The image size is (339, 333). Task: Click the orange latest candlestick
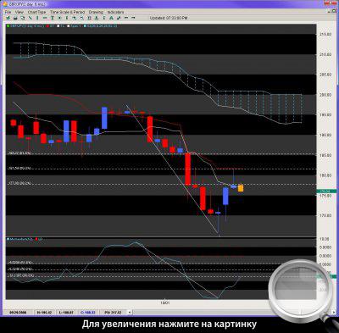tap(241, 188)
